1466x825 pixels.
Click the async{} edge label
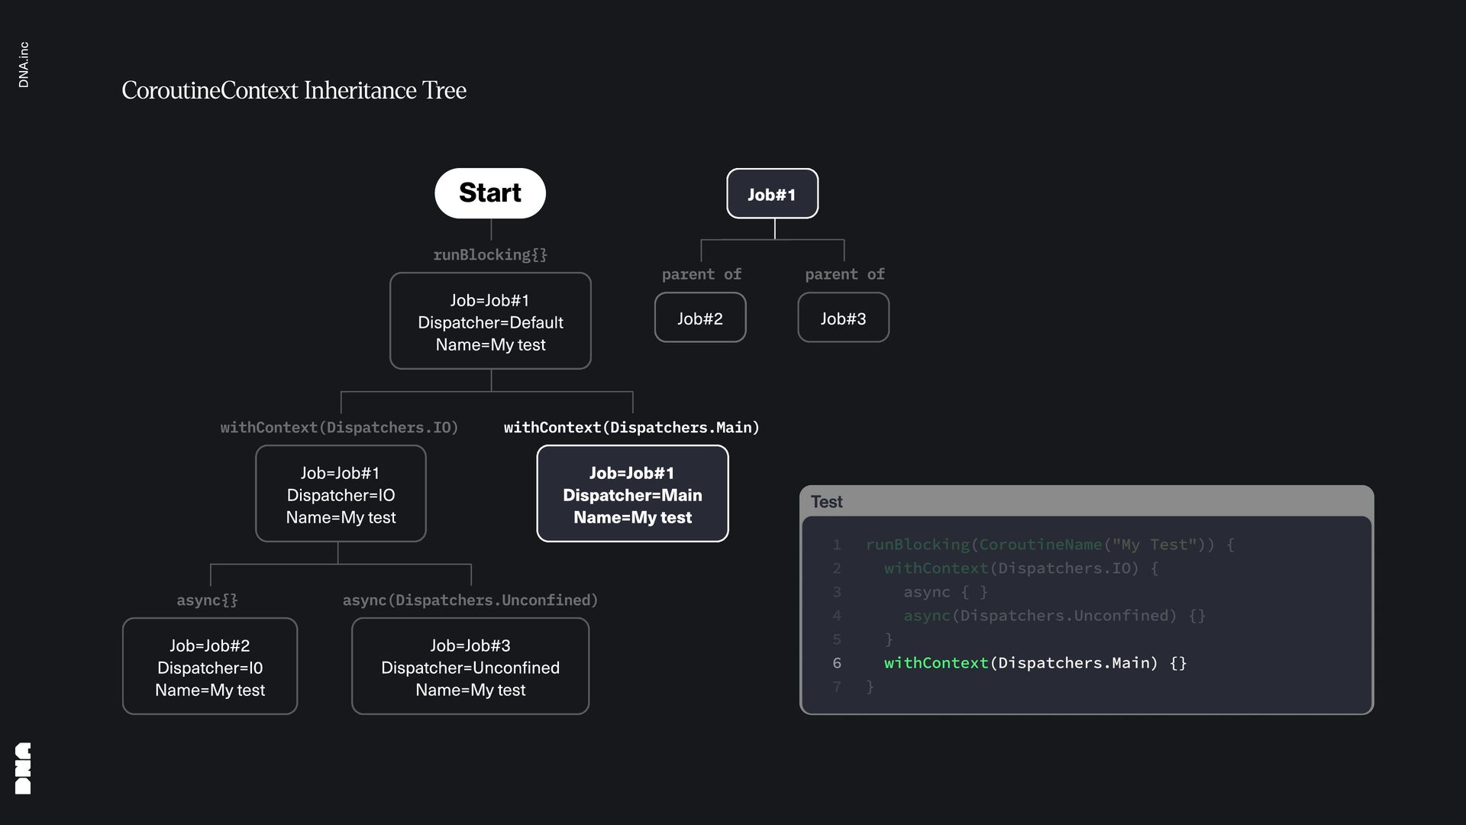pyautogui.click(x=207, y=600)
